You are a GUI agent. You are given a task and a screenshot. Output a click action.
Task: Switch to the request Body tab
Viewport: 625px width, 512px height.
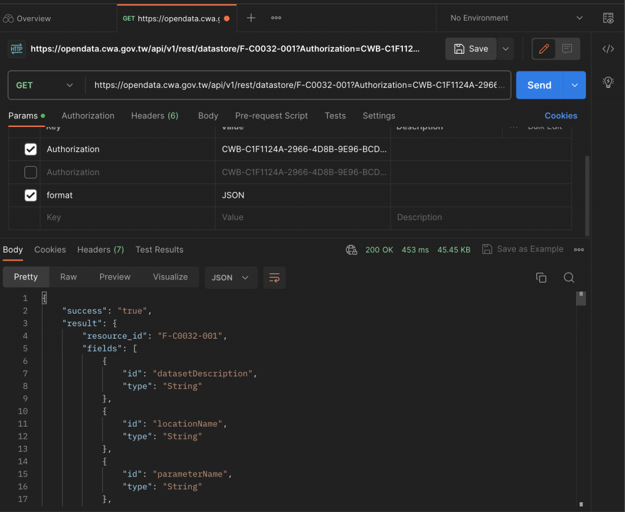click(208, 115)
